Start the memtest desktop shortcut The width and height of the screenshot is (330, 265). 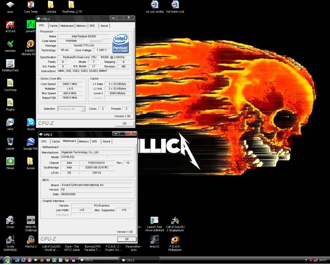coord(10,46)
